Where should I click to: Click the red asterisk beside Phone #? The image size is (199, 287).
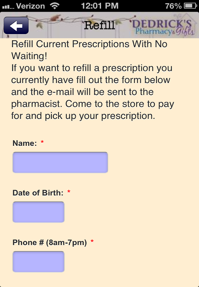point(92,241)
